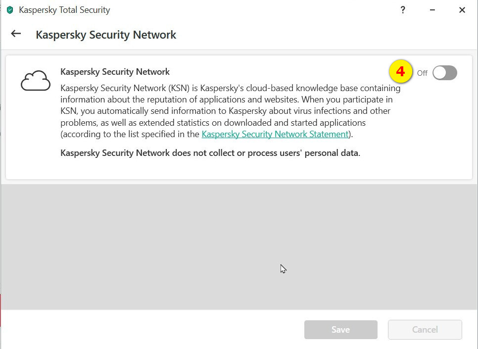Click the bold personal data notice sentence
478x349 pixels.
(210, 153)
